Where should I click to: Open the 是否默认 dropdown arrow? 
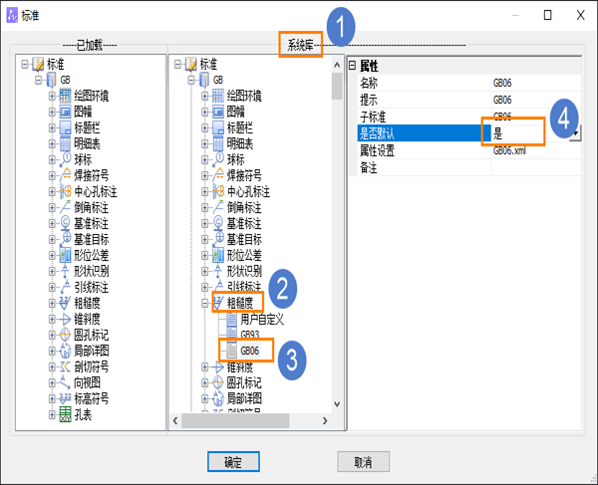pyautogui.click(x=575, y=133)
